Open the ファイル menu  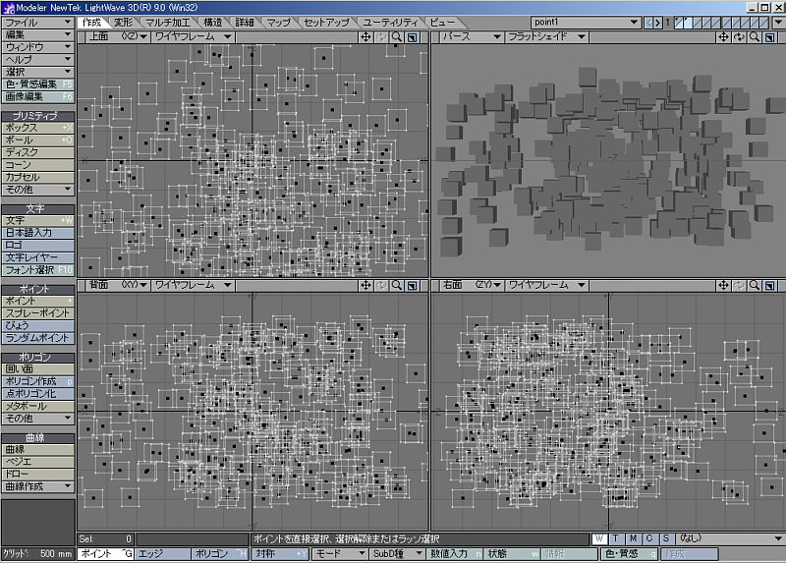pos(37,21)
